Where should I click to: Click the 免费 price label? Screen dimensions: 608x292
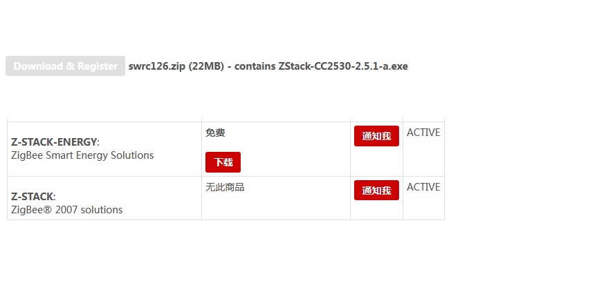click(215, 133)
